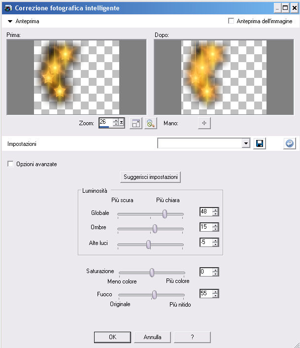The image size is (300, 348).
Task: Click the Saturazione value field
Action: tap(206, 272)
